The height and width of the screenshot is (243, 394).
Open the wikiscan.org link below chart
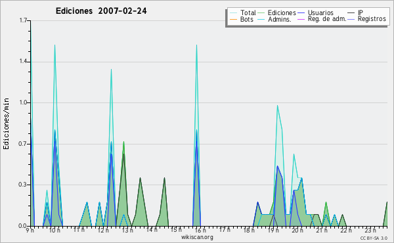click(x=197, y=237)
